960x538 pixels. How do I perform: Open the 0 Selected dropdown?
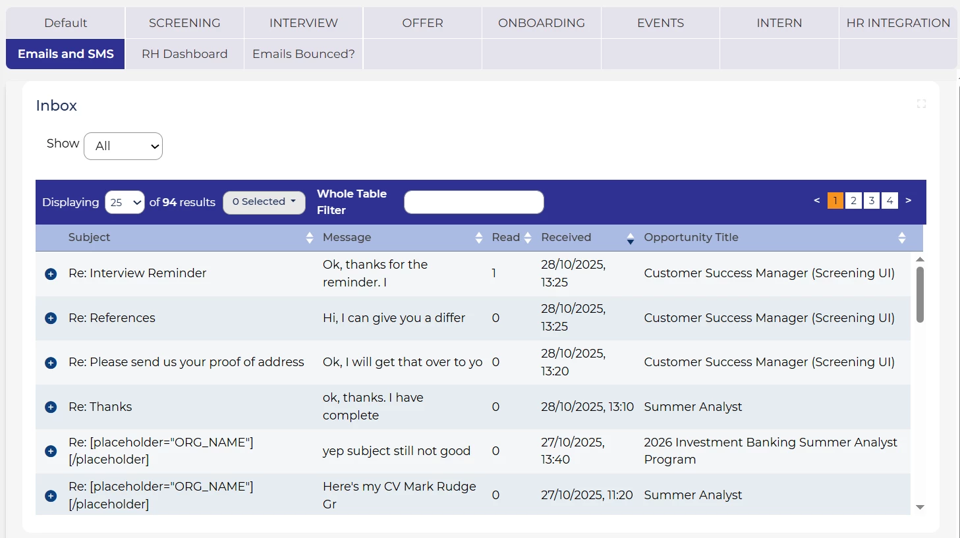click(264, 202)
